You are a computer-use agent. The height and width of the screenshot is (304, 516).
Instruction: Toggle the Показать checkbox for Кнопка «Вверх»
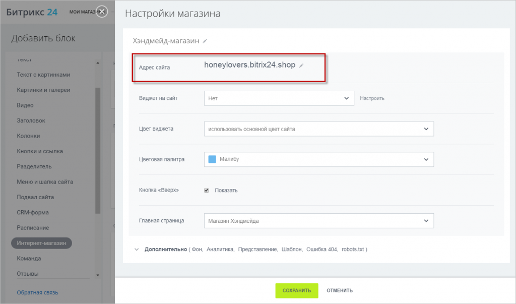(x=206, y=191)
